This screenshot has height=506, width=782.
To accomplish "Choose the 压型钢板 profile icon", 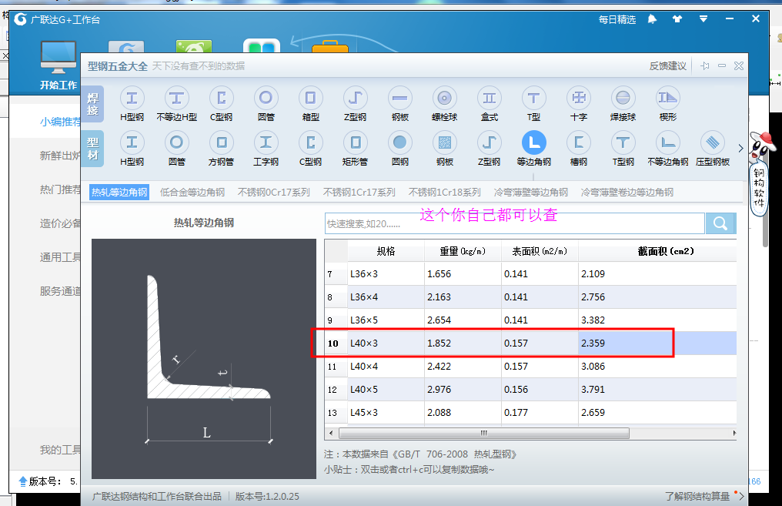I will click(713, 142).
